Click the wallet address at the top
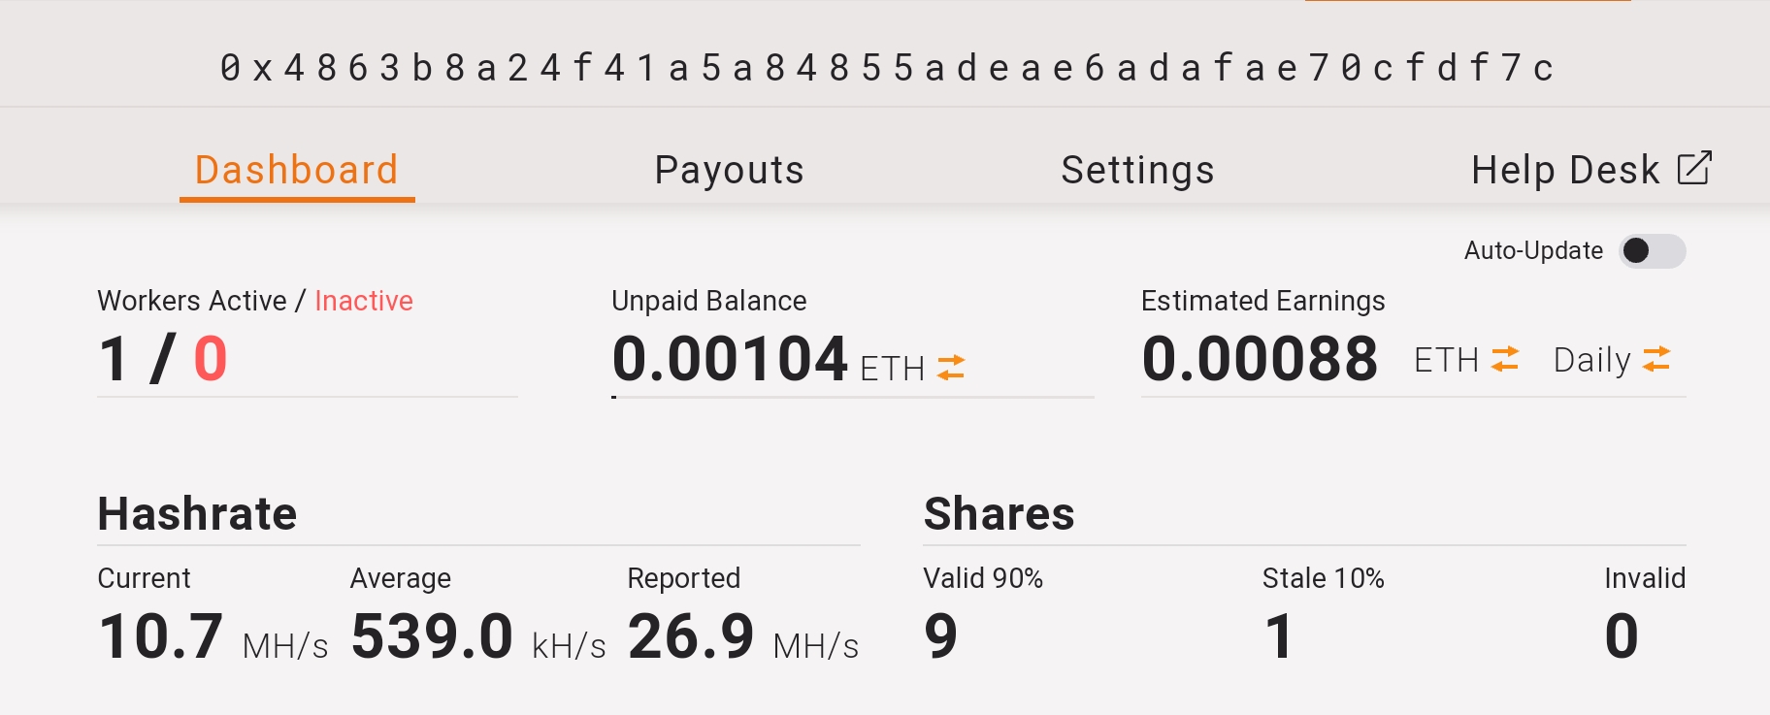The image size is (1770, 715). coord(885,68)
